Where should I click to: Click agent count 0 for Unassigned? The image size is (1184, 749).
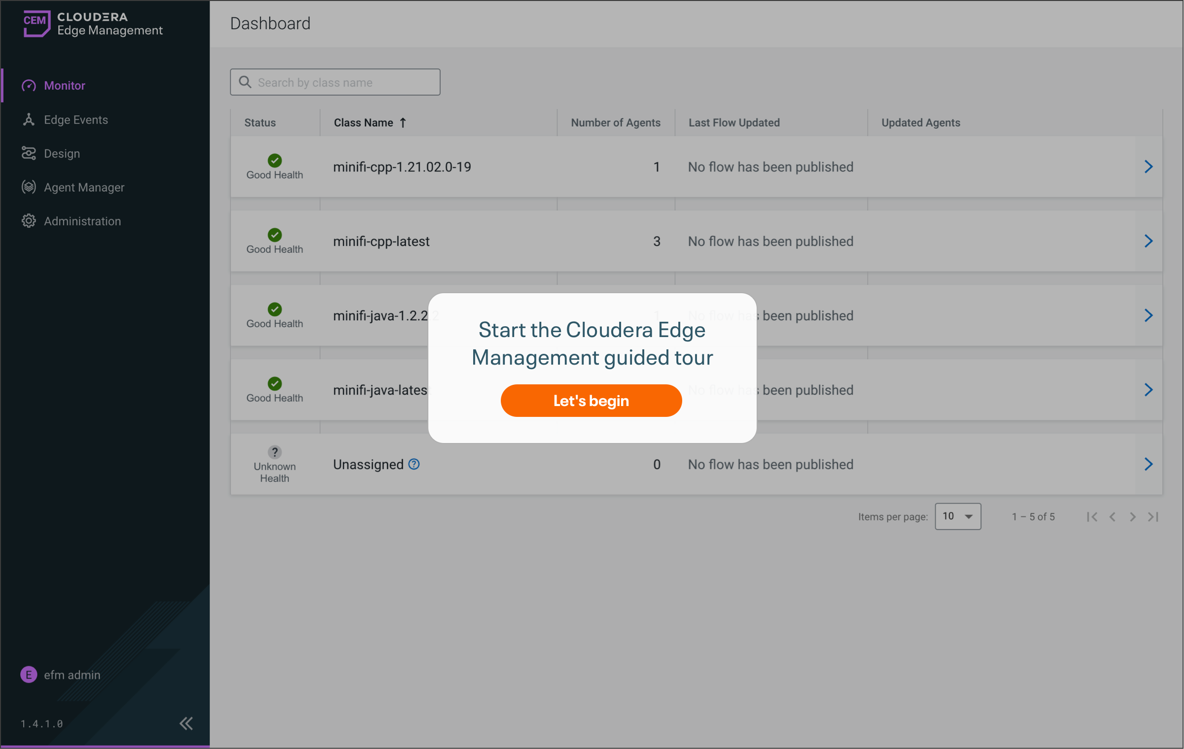point(657,465)
